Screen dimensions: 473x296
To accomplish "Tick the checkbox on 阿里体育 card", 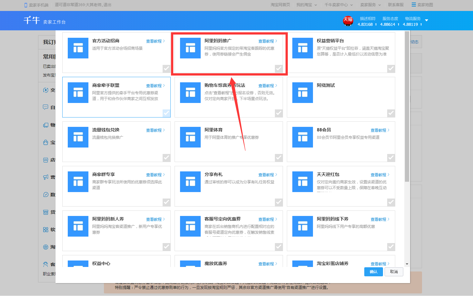I will pos(279,158).
